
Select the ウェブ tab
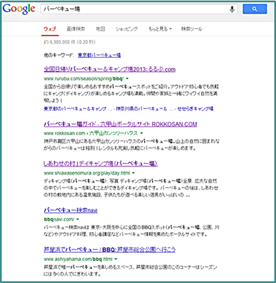click(50, 29)
